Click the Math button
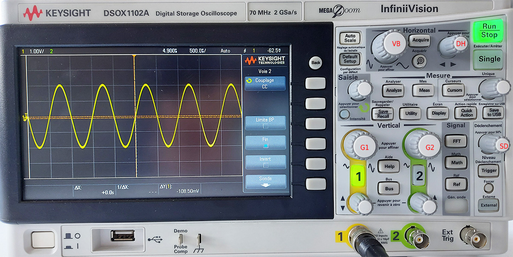Image resolution: width=513 pixels, height=257 pixels. pyautogui.click(x=456, y=162)
